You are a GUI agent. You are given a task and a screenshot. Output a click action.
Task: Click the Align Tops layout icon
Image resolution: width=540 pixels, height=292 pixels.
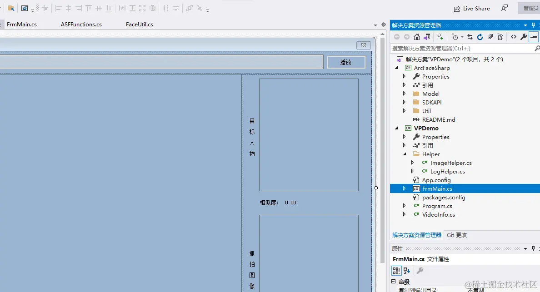pyautogui.click(x=89, y=8)
